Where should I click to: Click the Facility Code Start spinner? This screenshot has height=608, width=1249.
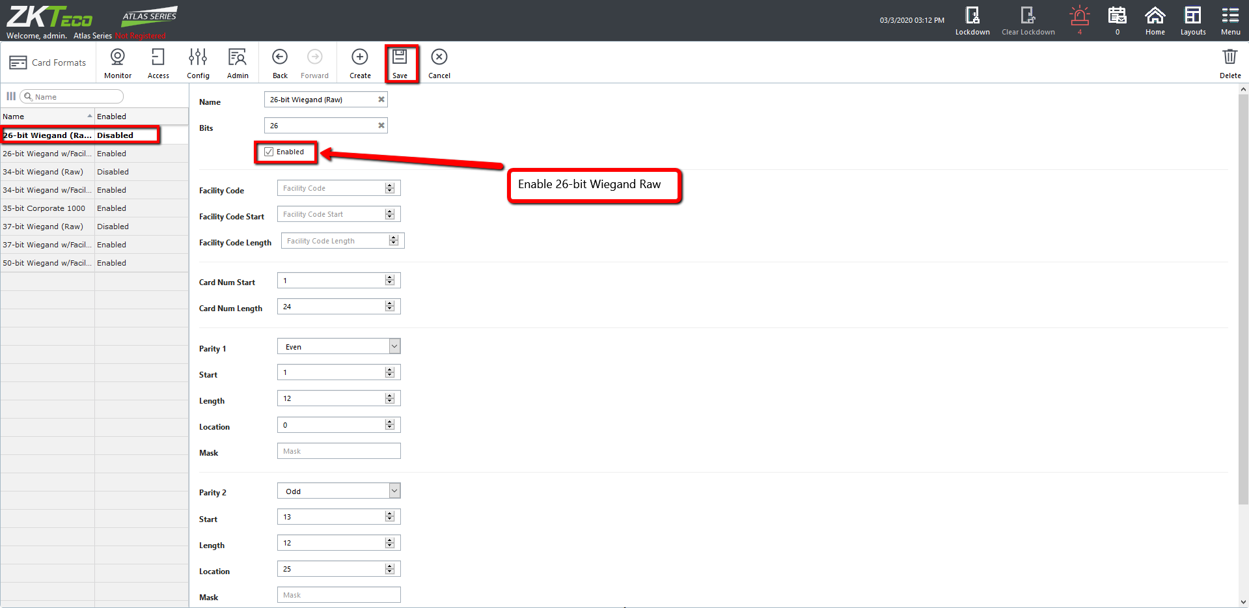390,214
